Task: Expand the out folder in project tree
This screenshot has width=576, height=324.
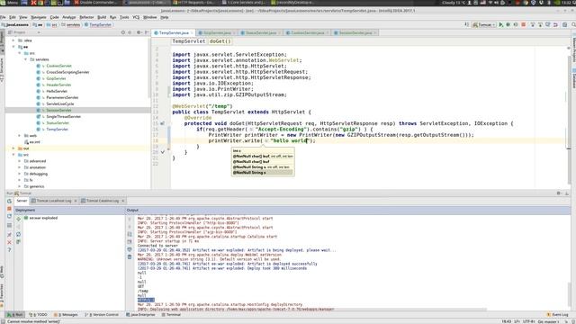Action: (13, 148)
